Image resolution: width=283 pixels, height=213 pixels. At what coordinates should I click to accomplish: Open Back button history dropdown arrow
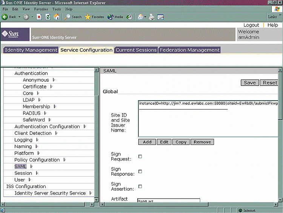pyautogui.click(x=19, y=17)
